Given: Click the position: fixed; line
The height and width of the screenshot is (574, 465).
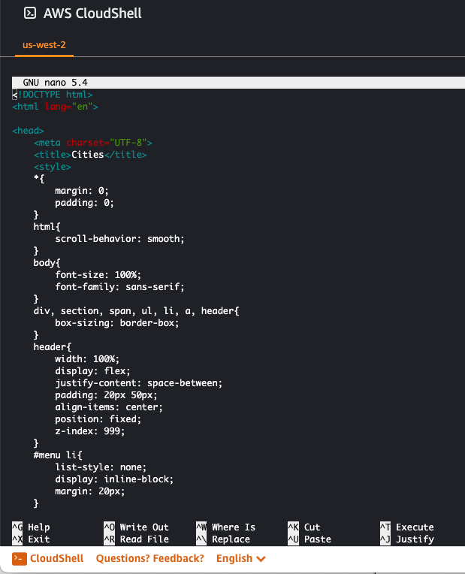Looking at the screenshot, I should (98, 418).
